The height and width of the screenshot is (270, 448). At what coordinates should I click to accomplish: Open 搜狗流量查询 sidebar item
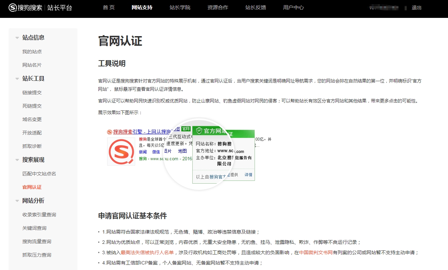37,241
